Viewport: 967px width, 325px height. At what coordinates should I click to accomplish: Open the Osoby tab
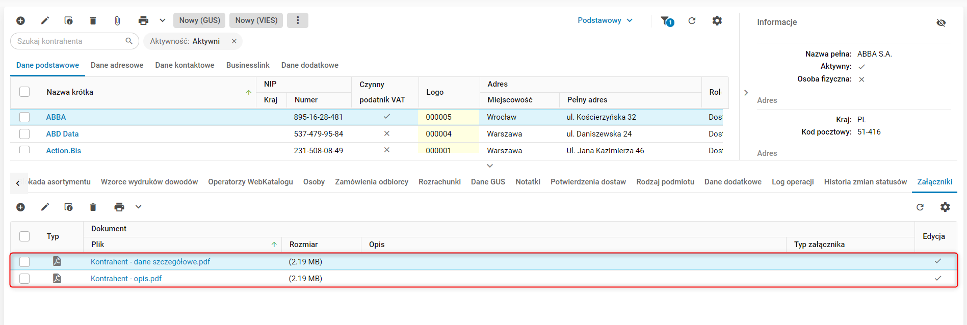314,182
